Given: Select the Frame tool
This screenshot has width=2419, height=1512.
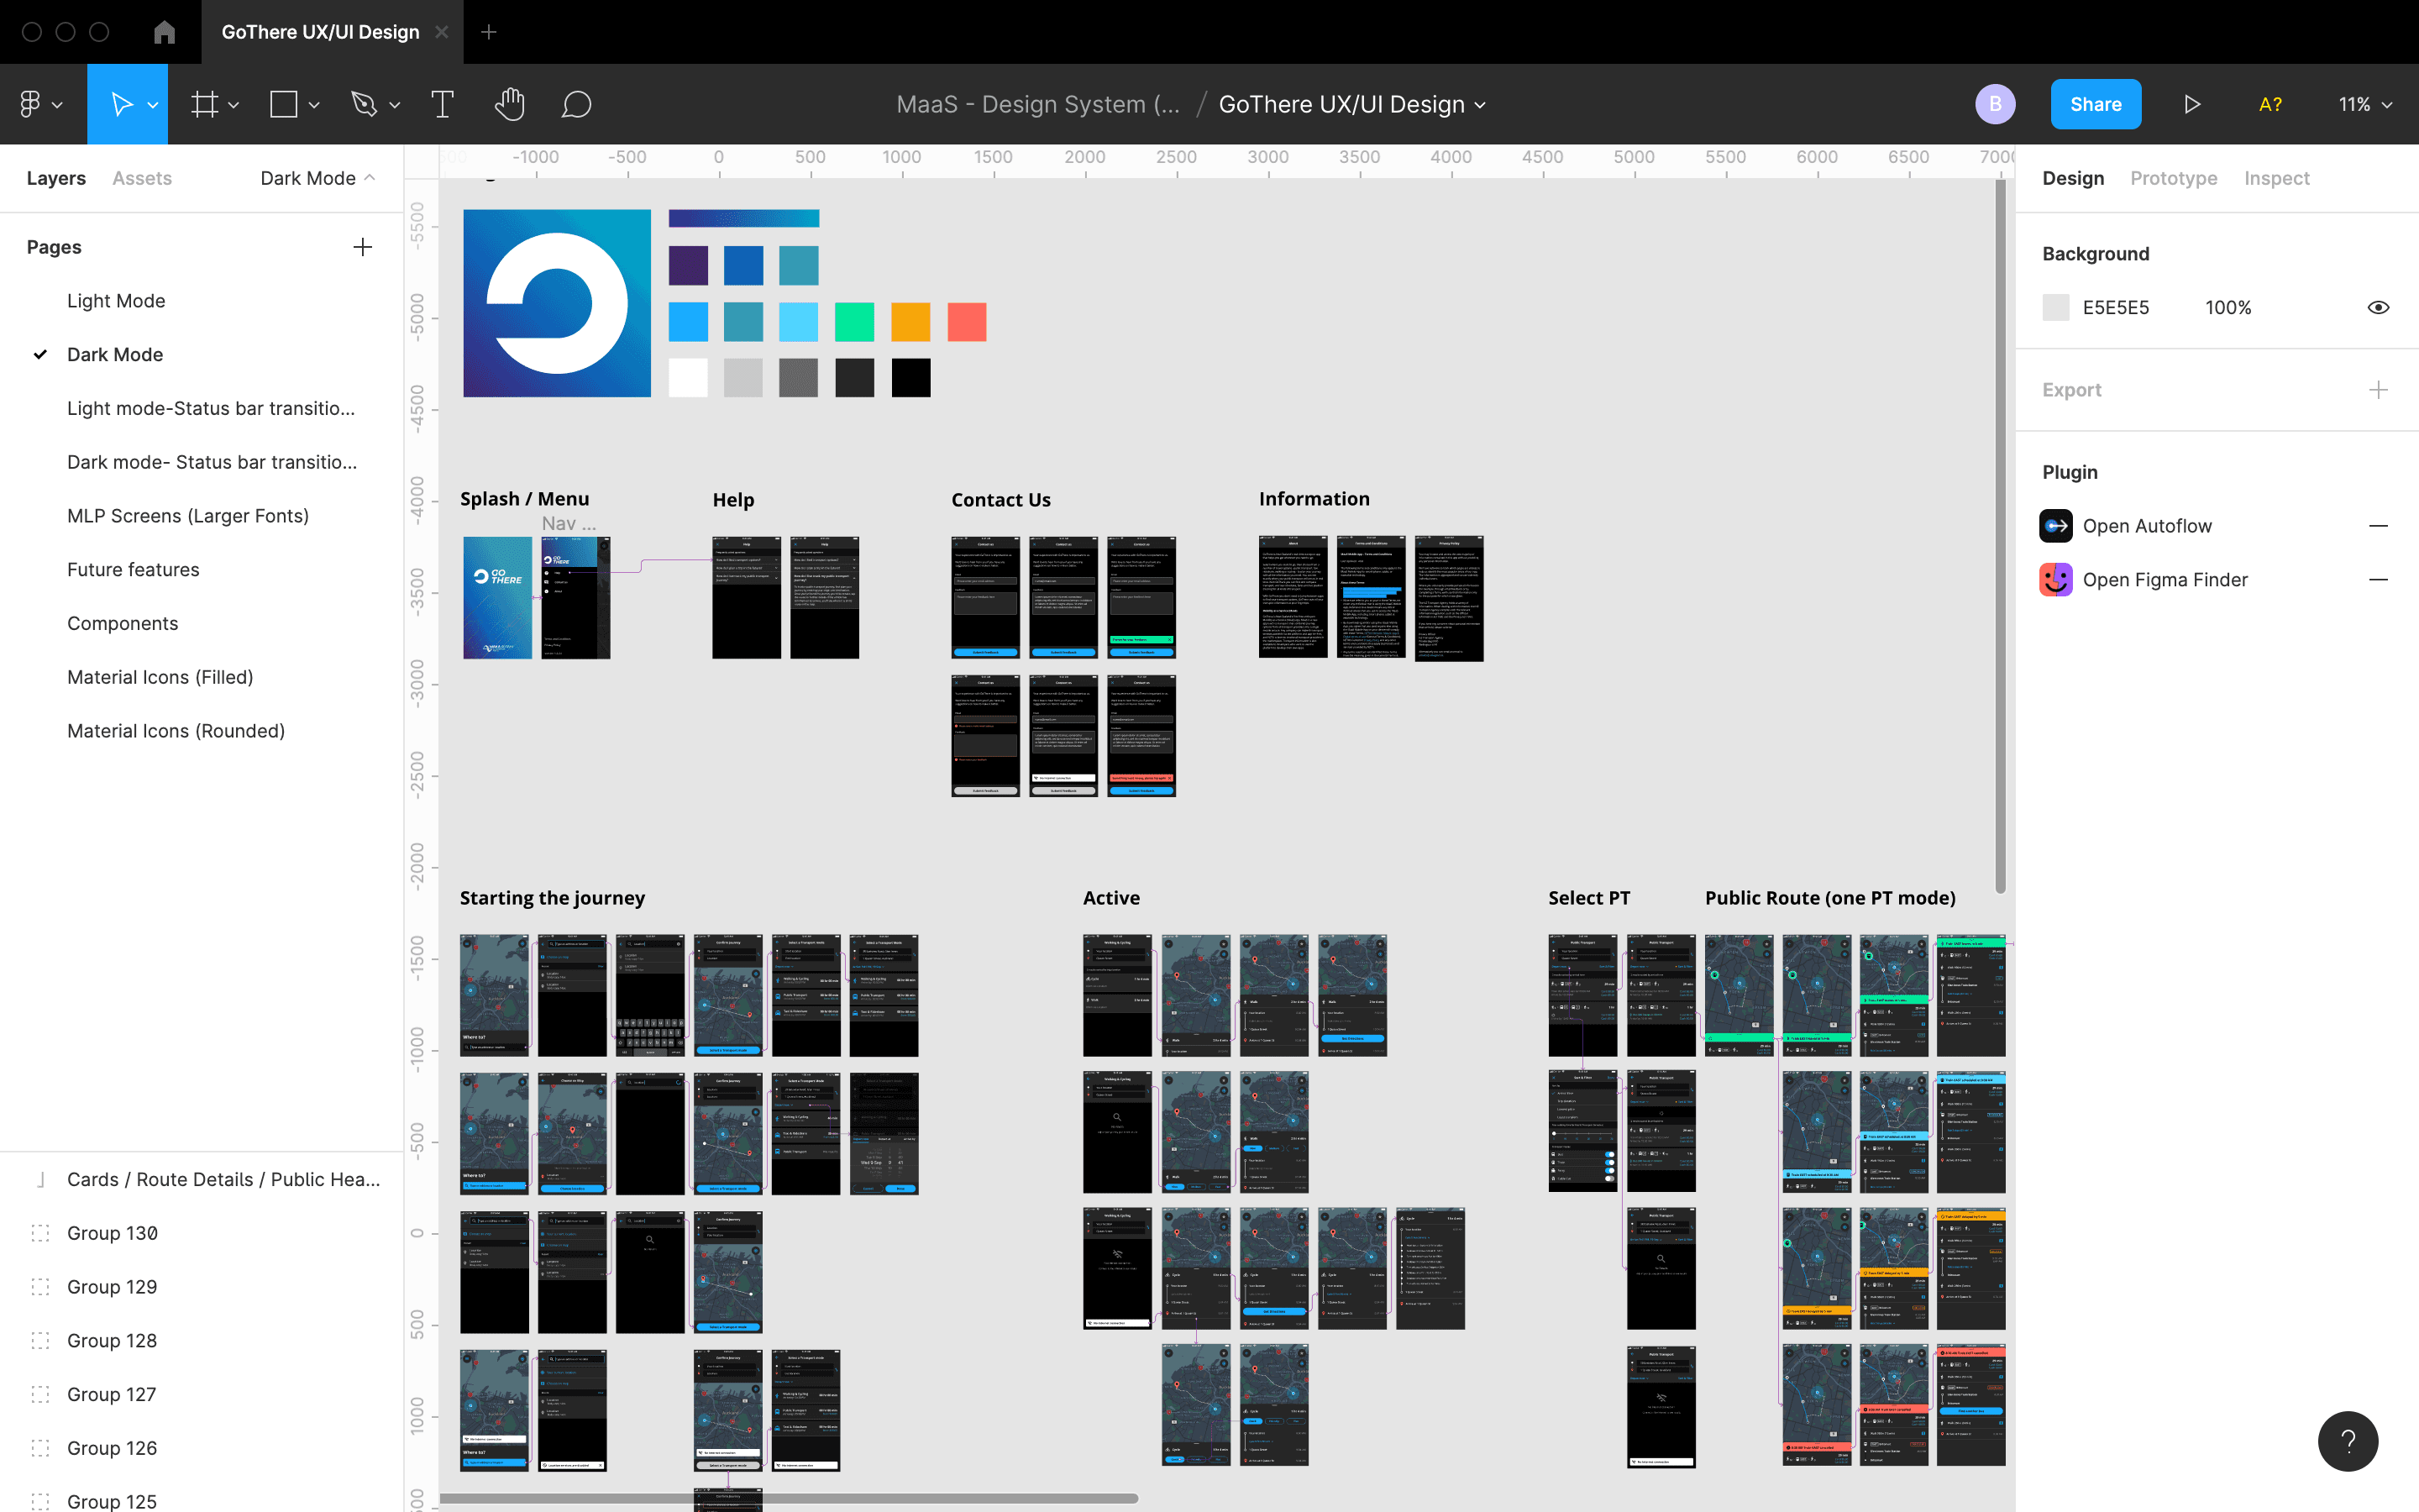Looking at the screenshot, I should (205, 104).
